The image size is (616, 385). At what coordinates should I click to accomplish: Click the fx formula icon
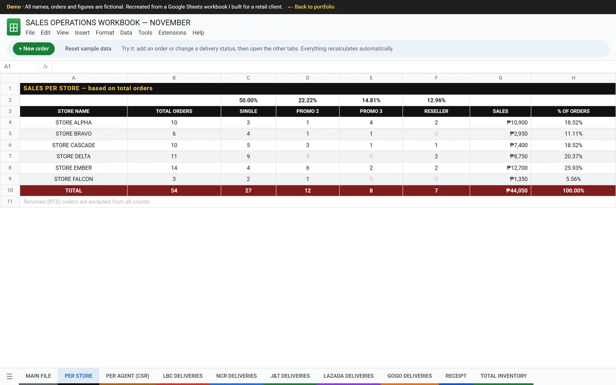[x=45, y=67]
